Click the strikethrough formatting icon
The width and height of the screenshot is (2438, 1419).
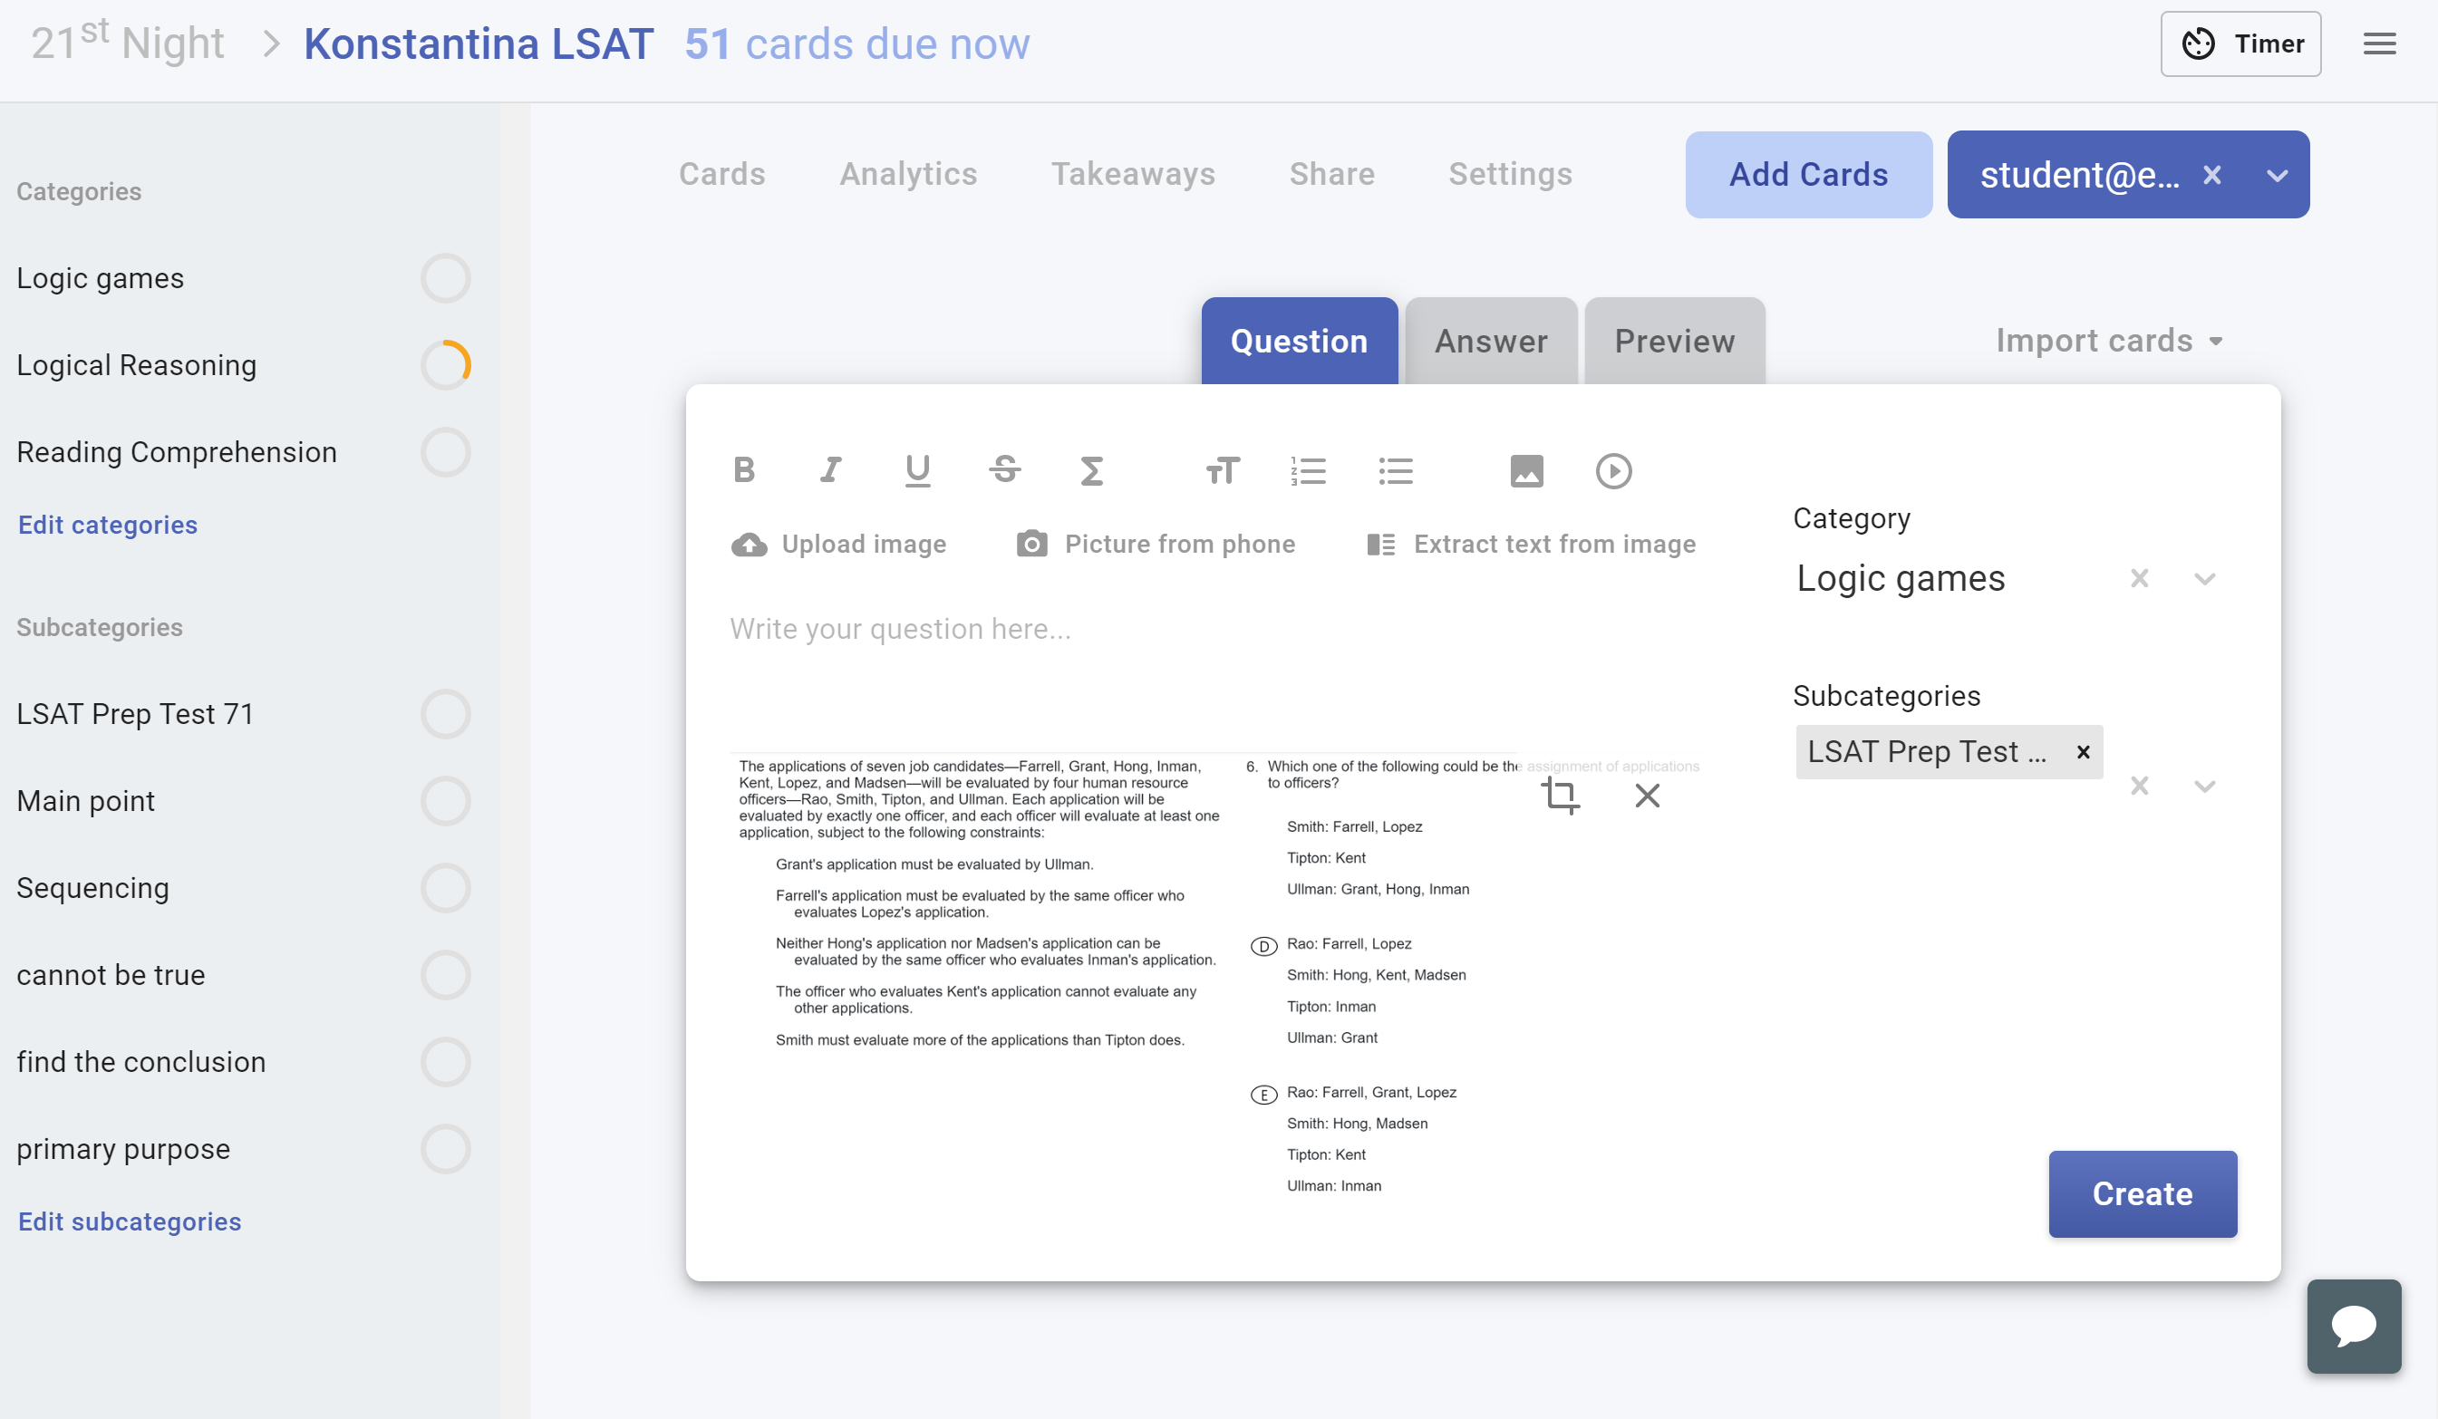[x=1004, y=470]
